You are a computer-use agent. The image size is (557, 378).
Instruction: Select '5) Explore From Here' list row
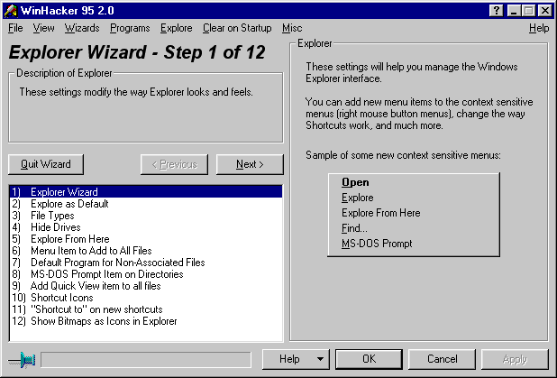(x=146, y=239)
